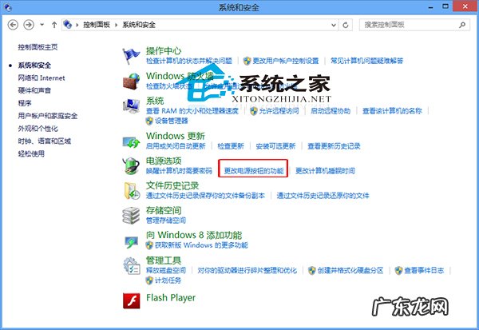Click 唤醒计算机时需要密码 link
This screenshot has width=479, height=330.
tap(179, 171)
